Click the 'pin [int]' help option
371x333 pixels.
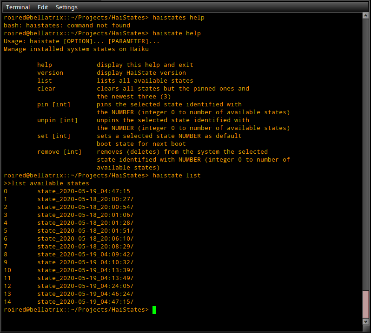(x=54, y=104)
